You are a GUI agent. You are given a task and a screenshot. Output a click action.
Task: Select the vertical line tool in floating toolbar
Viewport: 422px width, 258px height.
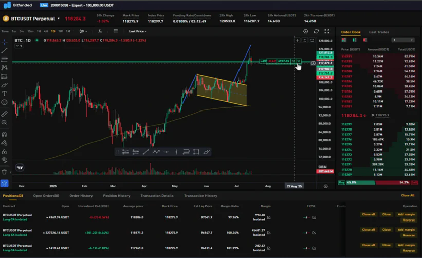[176, 152]
